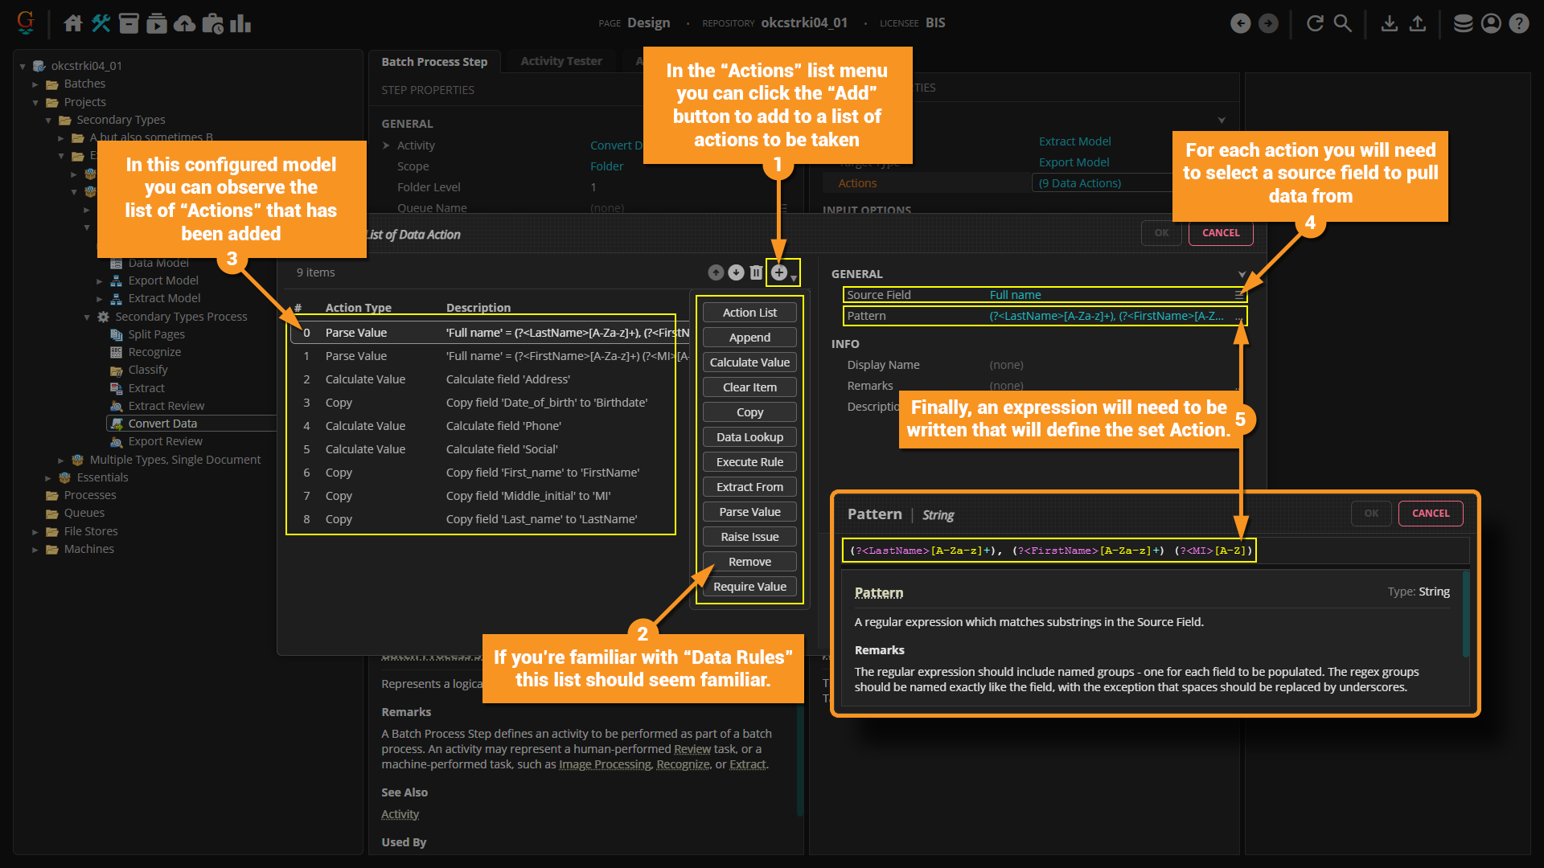Image resolution: width=1544 pixels, height=868 pixels.
Task: Select Data Lookup in the action menu
Action: 749,437
